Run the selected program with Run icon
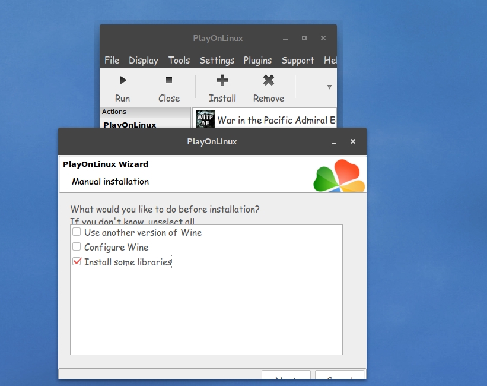Screen dimensions: 487x386 123,80
